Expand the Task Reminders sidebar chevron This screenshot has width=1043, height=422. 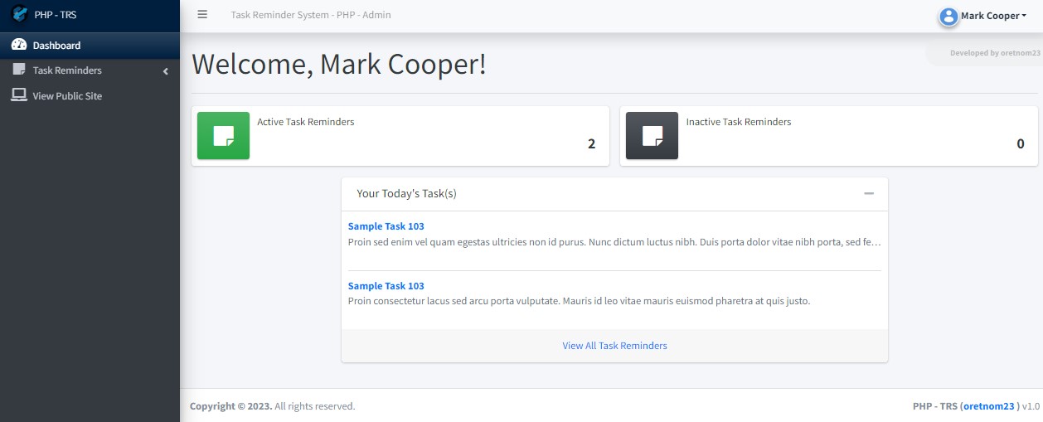click(x=166, y=71)
